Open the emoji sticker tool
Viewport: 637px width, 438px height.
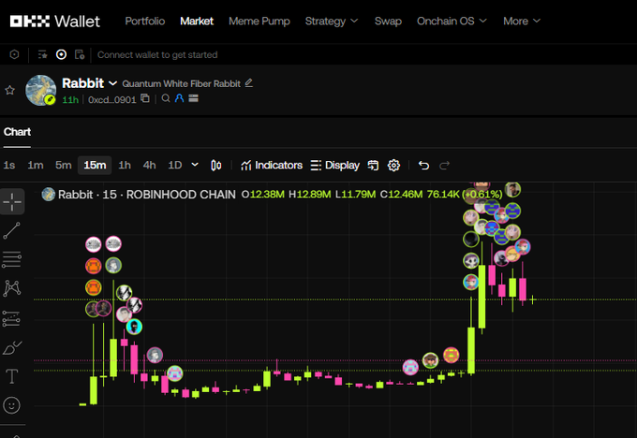[x=11, y=405]
